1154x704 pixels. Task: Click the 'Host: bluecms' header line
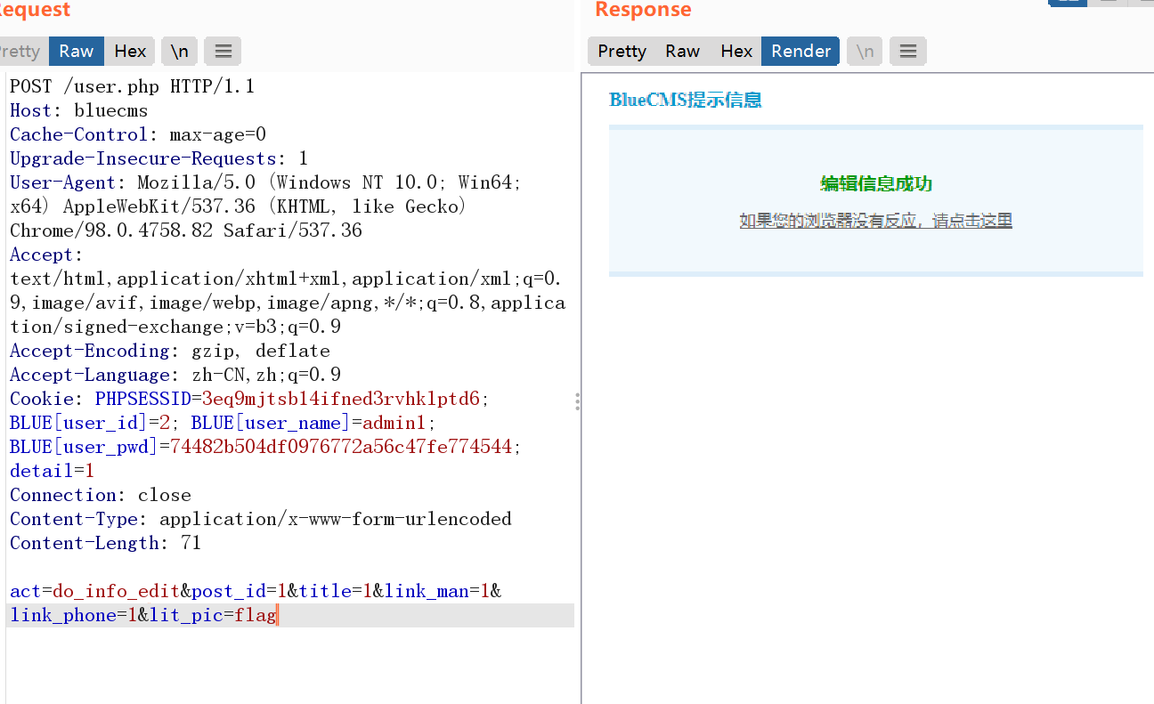click(79, 110)
